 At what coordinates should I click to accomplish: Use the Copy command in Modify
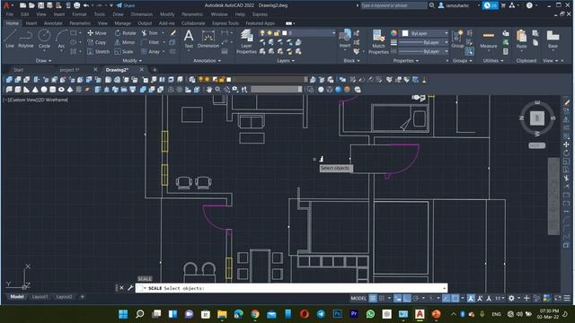pyautogui.click(x=97, y=42)
